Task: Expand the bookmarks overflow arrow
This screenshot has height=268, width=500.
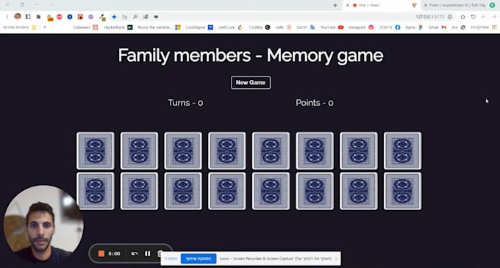Action: [45, 27]
